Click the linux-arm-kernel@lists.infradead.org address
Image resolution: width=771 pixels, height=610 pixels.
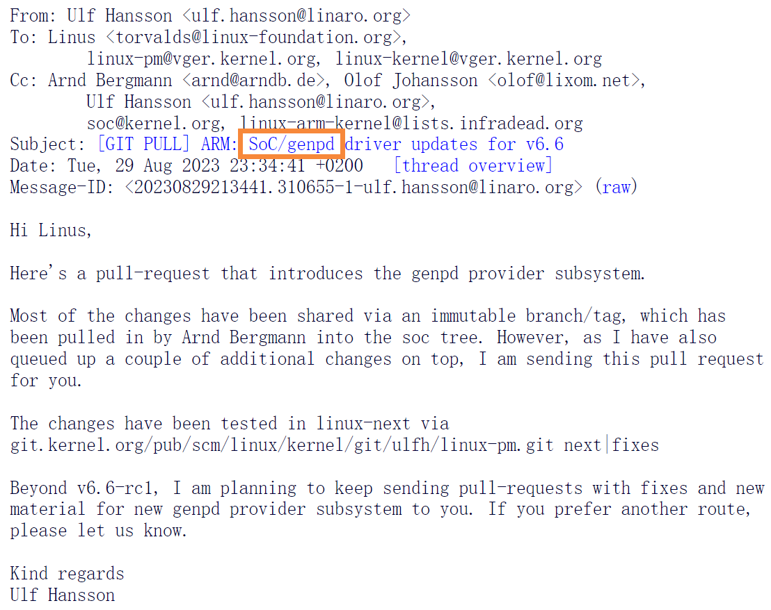411,123
